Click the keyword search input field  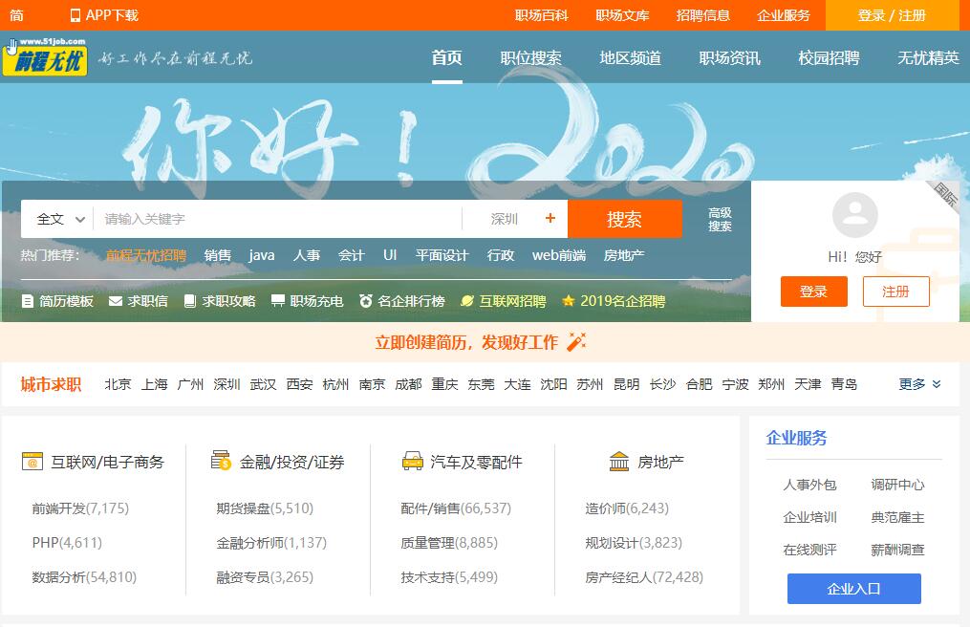(277, 219)
